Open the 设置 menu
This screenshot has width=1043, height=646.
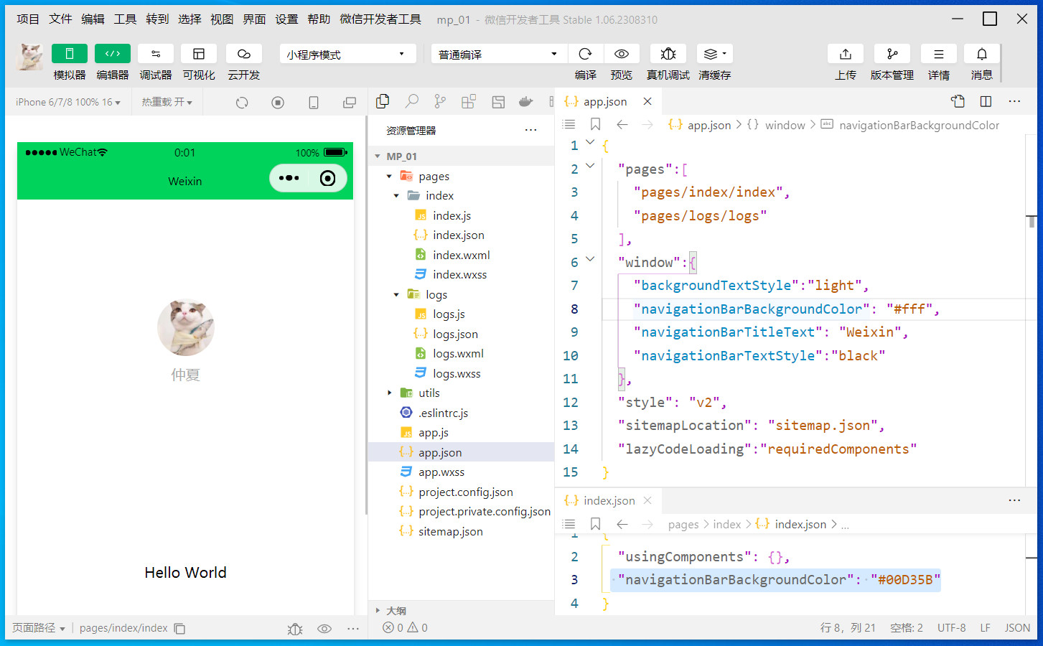coord(286,19)
